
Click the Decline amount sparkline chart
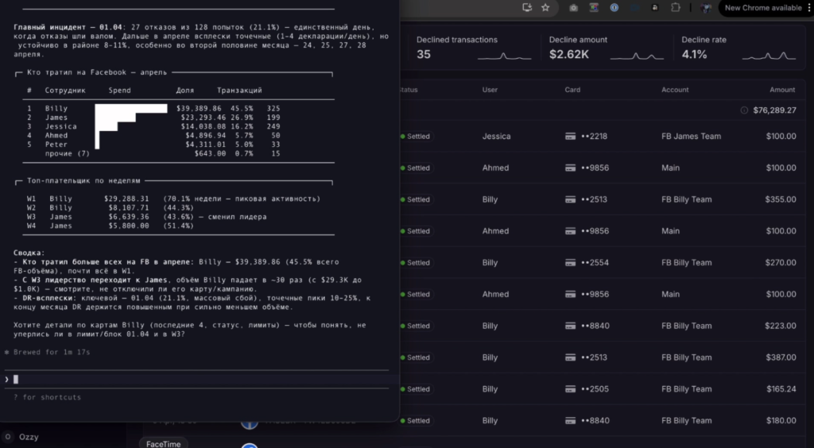tap(637, 56)
